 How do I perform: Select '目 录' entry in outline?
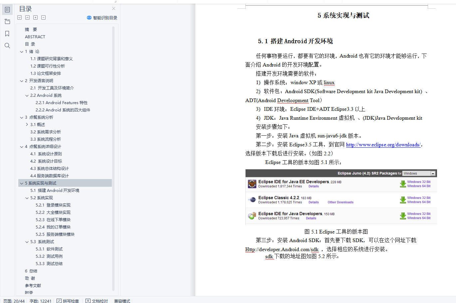tap(30, 44)
